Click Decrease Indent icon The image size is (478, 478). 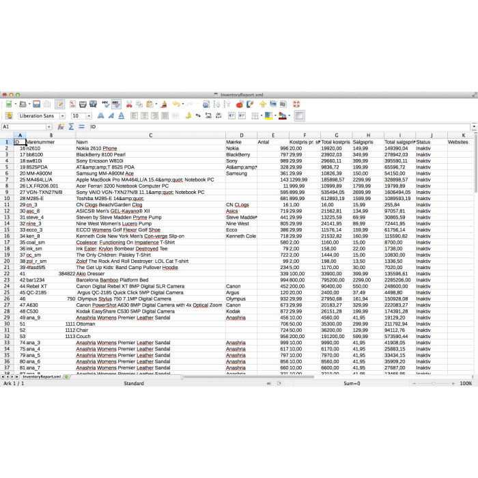click(x=231, y=116)
